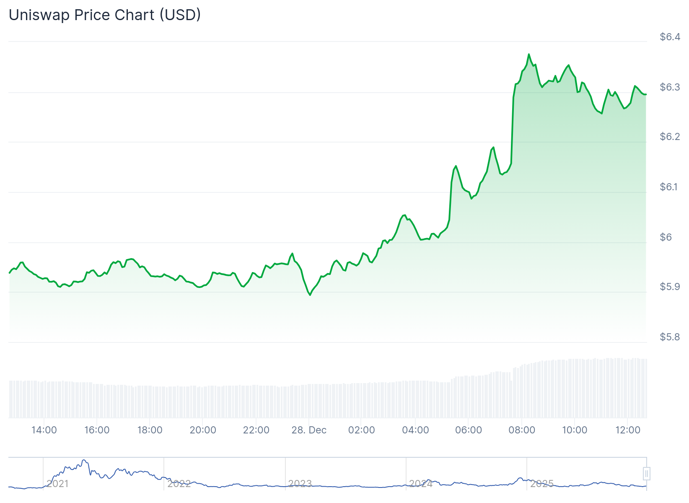Select the 22:00 time axis label

[256, 430]
